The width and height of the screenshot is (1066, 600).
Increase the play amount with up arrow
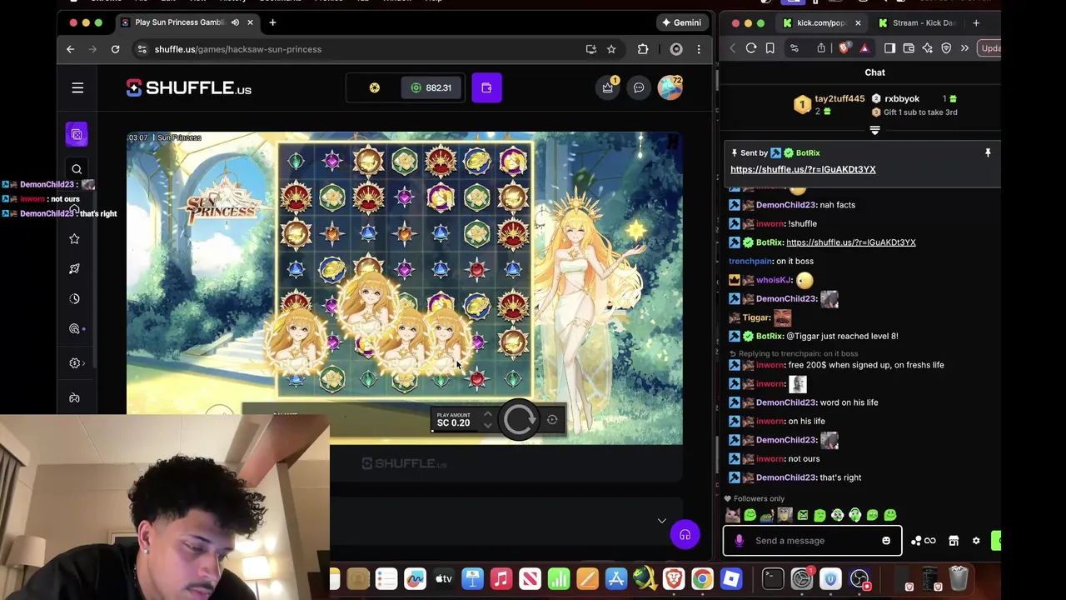pyautogui.click(x=487, y=414)
